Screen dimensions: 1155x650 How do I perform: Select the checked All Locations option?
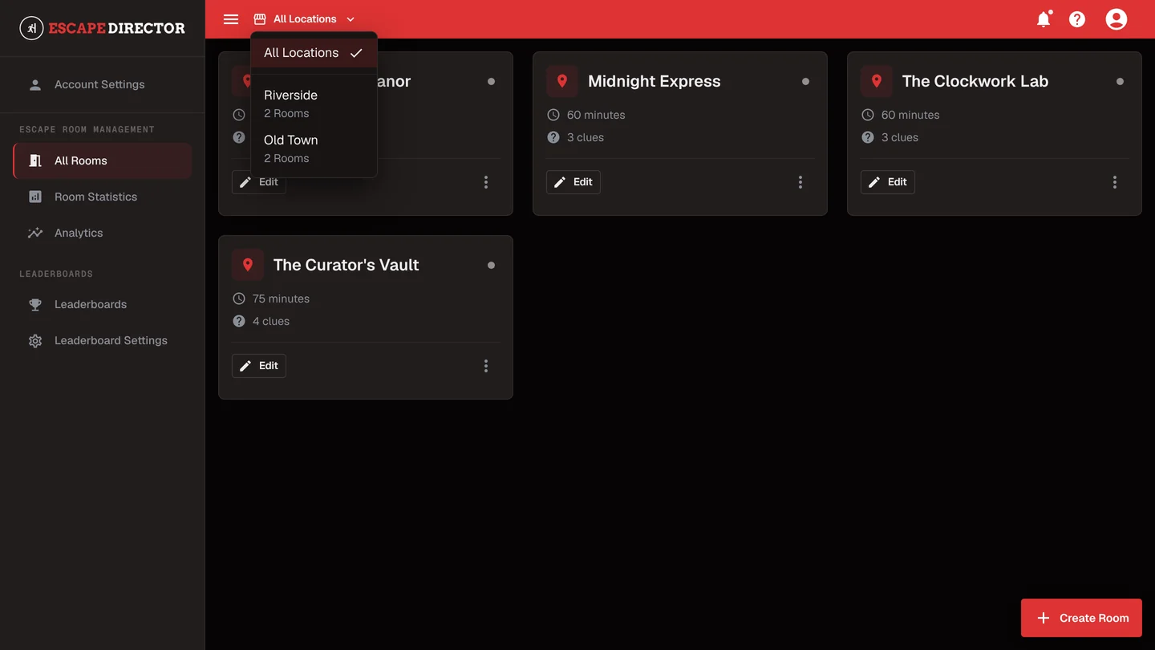tap(314, 53)
